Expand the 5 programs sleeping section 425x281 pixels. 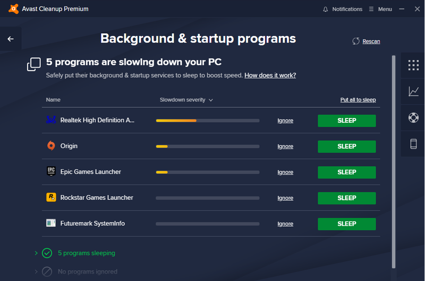(36, 253)
